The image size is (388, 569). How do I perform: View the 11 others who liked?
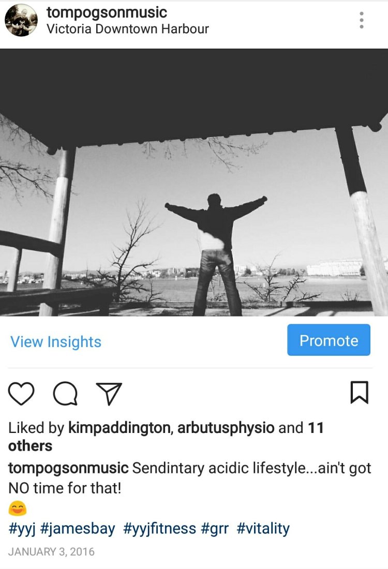[166, 437]
